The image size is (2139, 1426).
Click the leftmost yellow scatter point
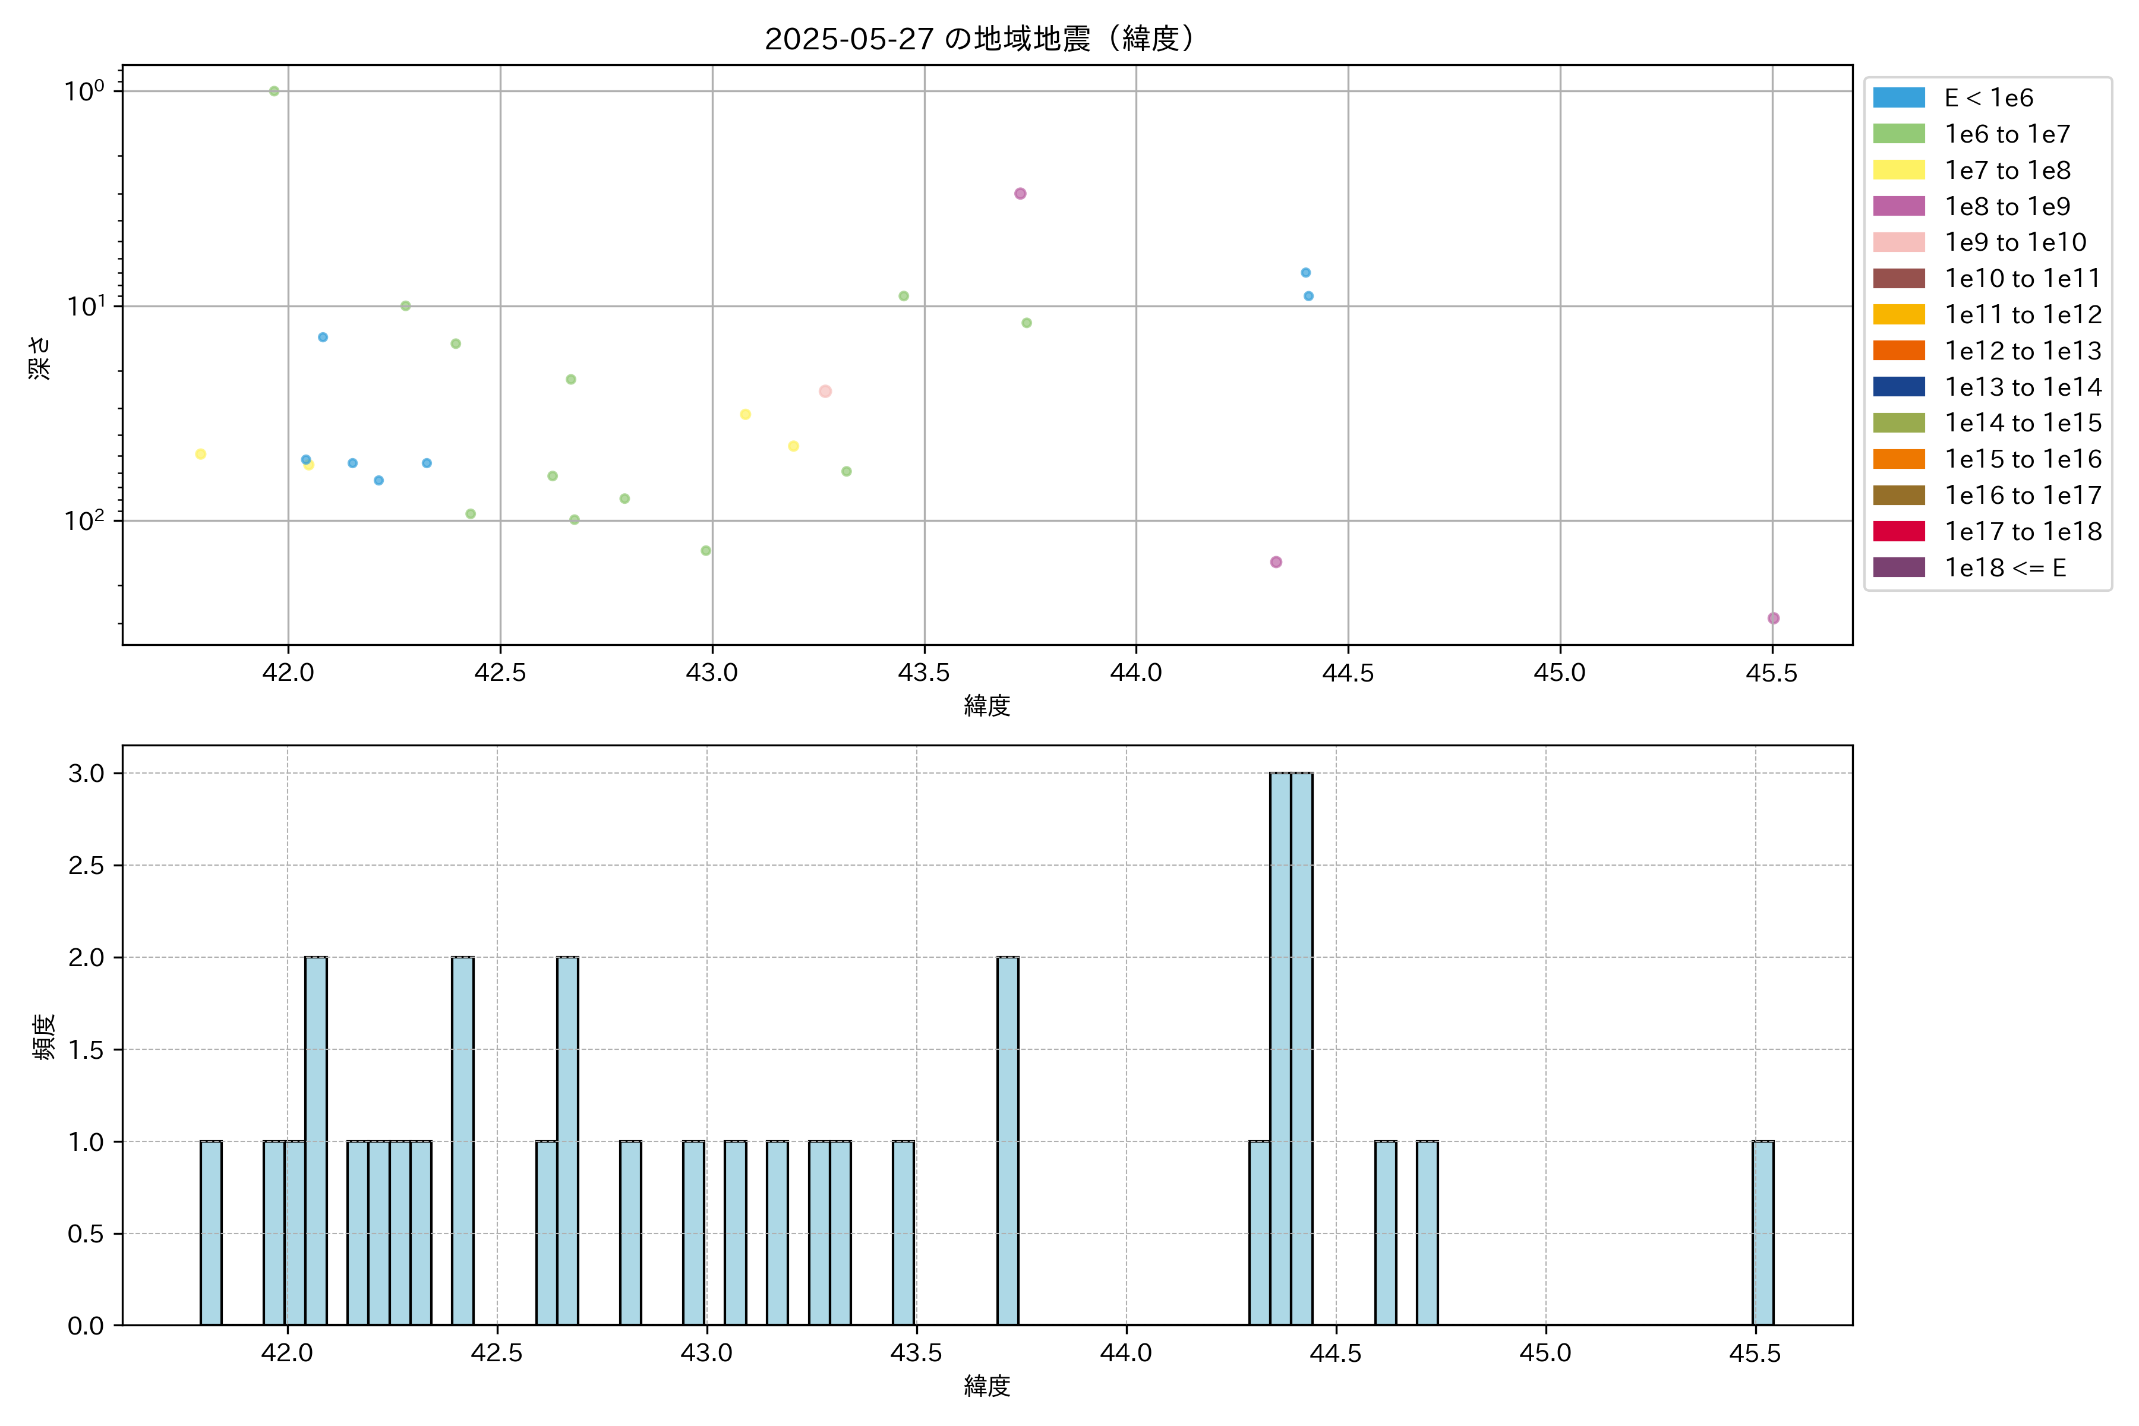pos(200,454)
